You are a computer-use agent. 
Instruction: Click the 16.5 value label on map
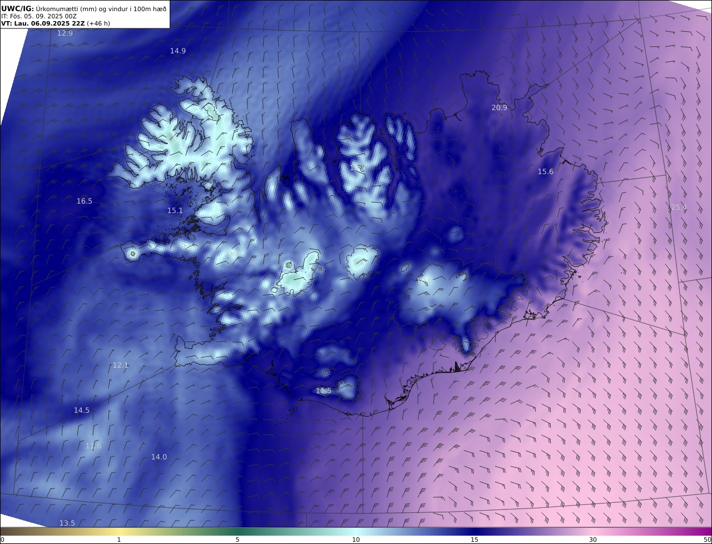pyautogui.click(x=85, y=201)
